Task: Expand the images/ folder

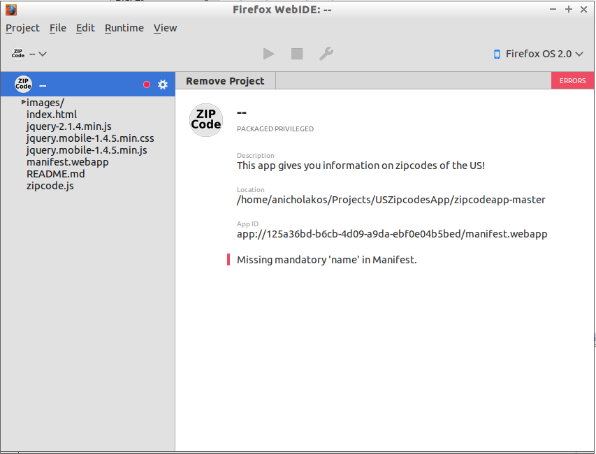Action: tap(24, 102)
